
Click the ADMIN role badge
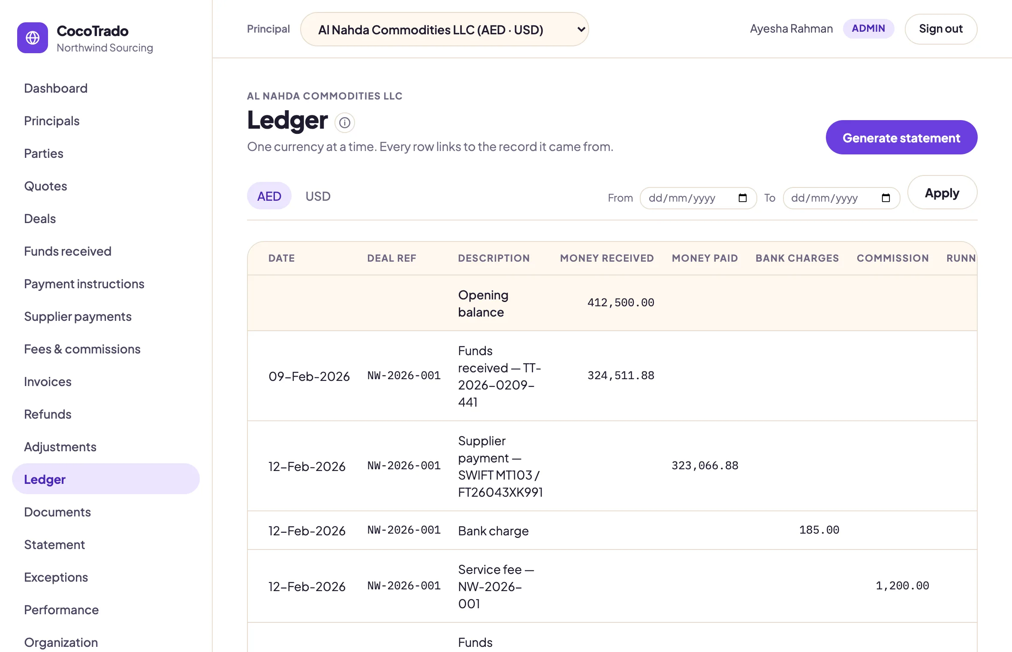click(868, 29)
